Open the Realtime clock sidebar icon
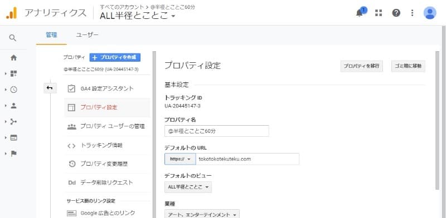This screenshot has width=446, height=218. pyautogui.click(x=13, y=90)
